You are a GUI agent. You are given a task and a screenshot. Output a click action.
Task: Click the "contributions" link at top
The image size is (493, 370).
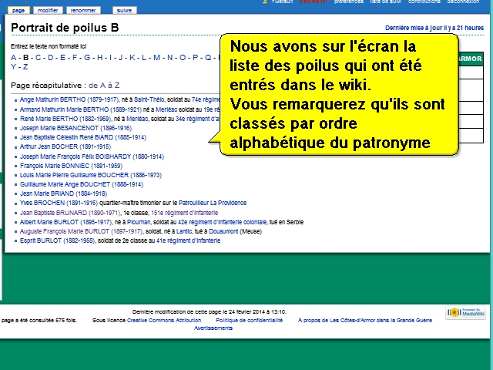click(424, 2)
